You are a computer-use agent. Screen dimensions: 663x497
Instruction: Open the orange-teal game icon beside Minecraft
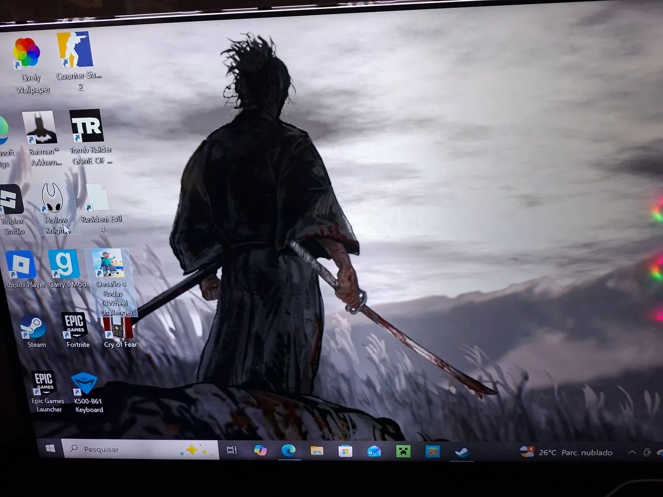[x=433, y=452]
